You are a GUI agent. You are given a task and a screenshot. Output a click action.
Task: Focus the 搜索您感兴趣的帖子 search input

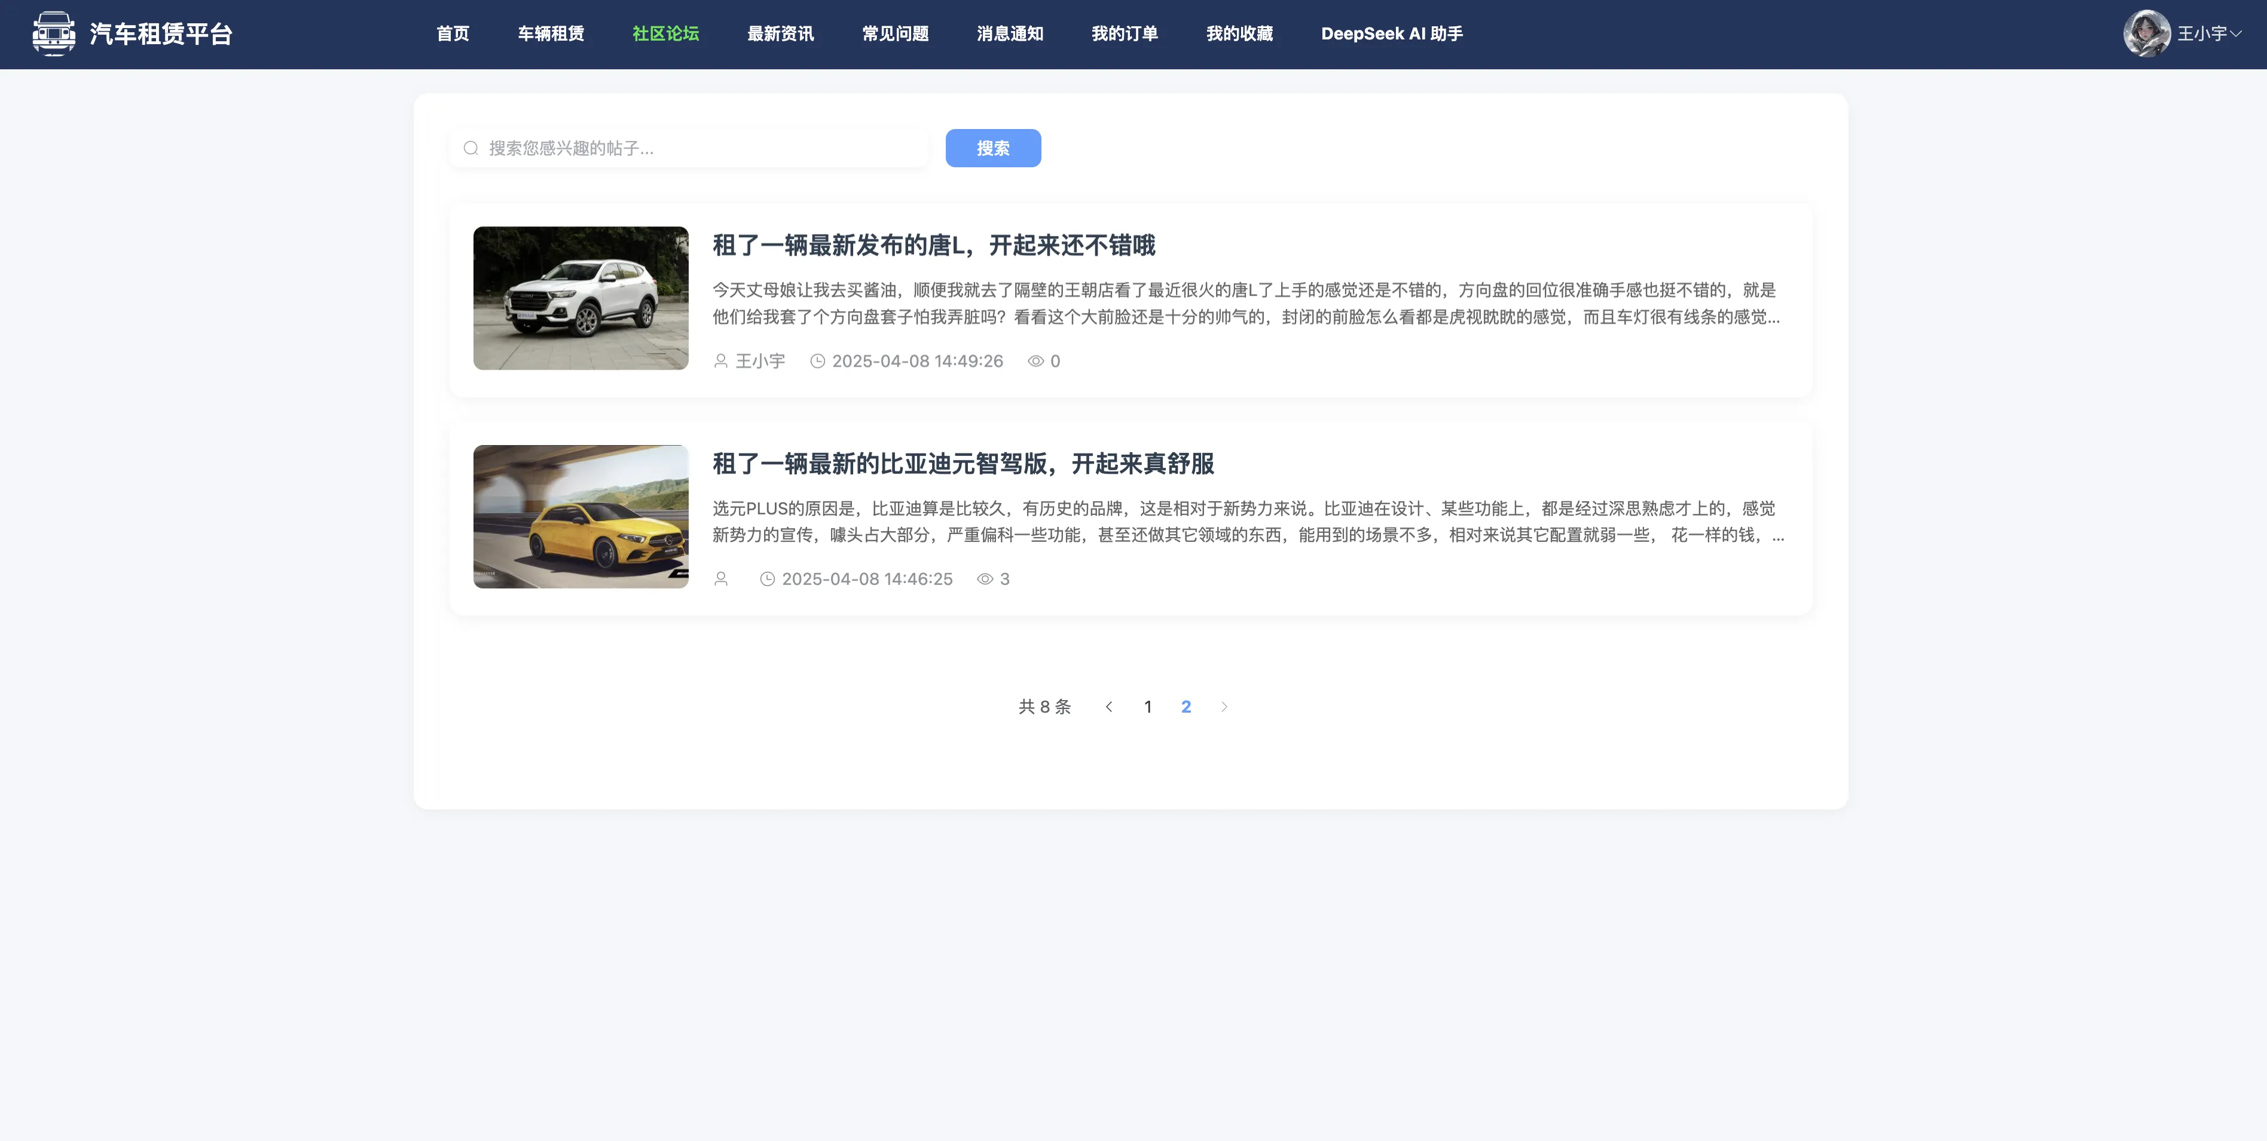coord(699,148)
